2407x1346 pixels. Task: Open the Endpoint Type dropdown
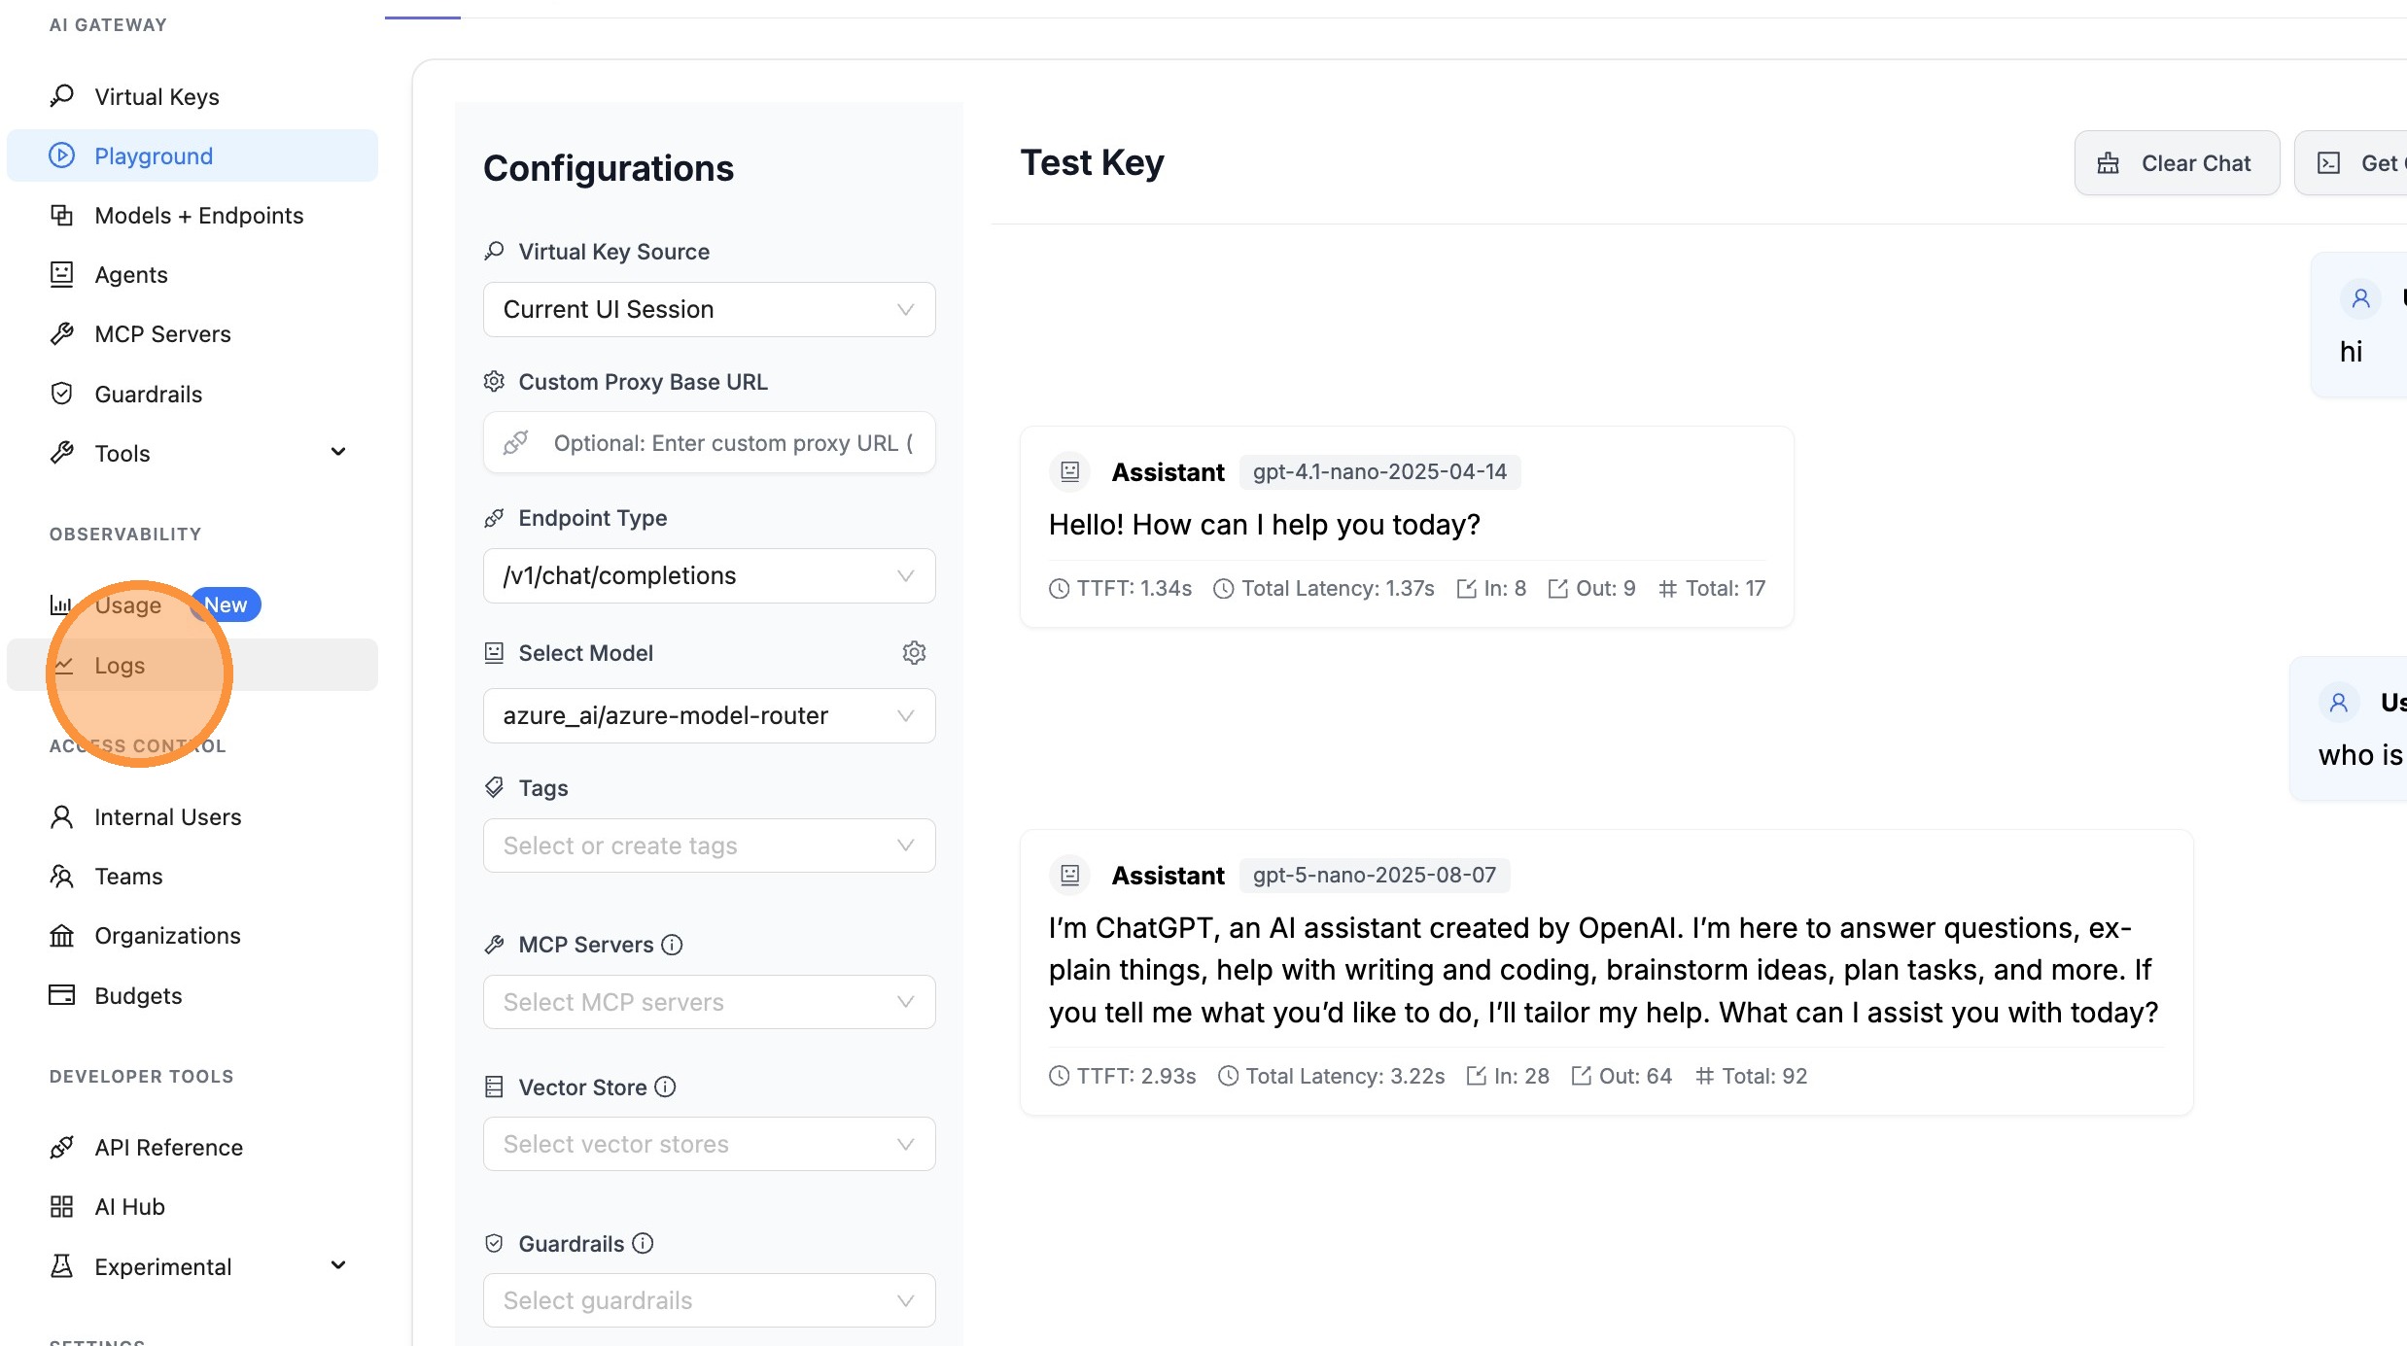click(709, 575)
